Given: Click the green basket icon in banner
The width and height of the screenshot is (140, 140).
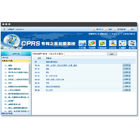Looking at the screenshot, I should point(102,43).
